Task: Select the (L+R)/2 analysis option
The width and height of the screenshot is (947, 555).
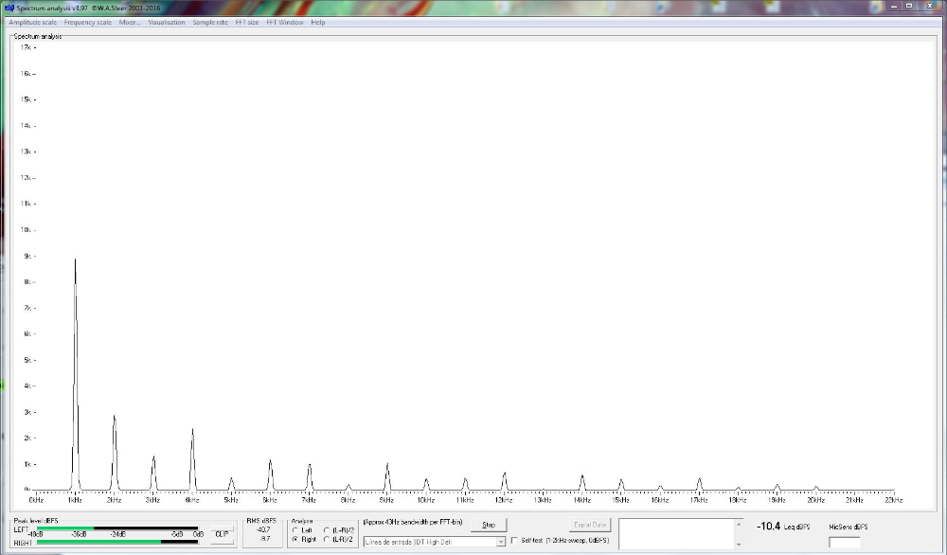Action: 327,530
